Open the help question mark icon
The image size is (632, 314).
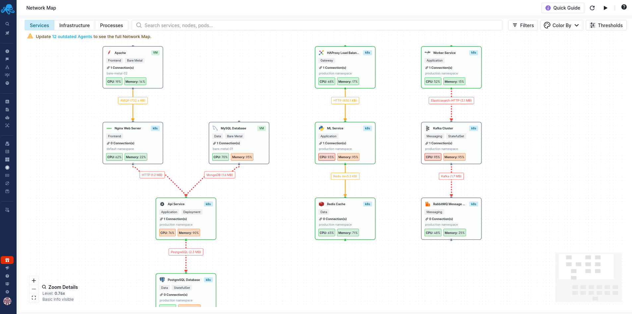[624, 7]
